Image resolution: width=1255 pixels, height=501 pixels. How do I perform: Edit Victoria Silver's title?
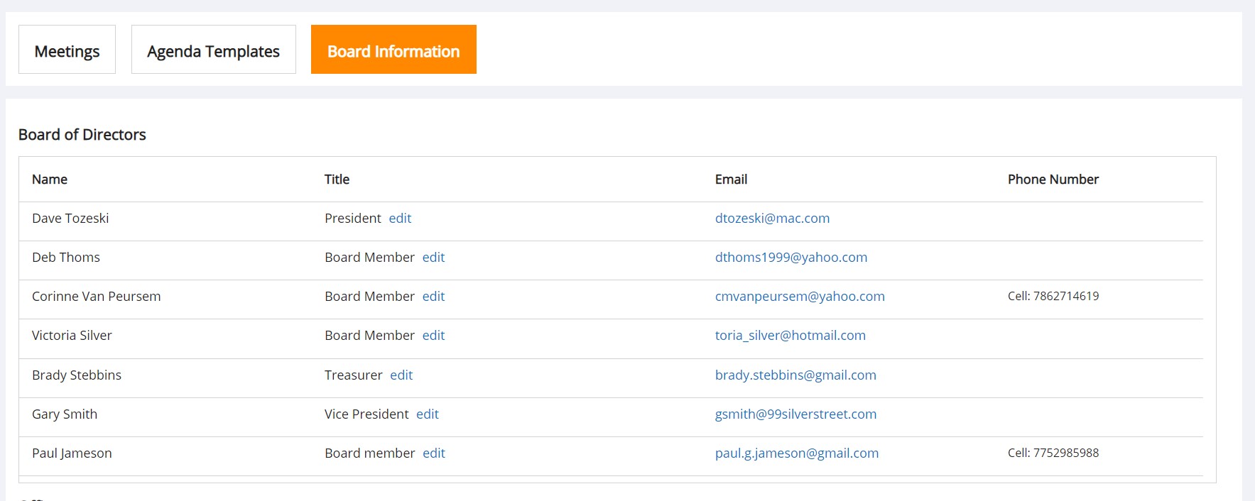click(433, 336)
